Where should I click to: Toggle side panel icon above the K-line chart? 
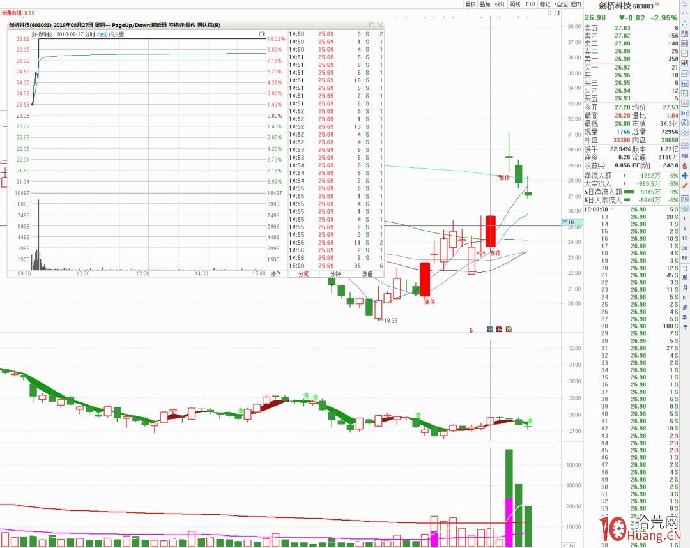[x=558, y=13]
